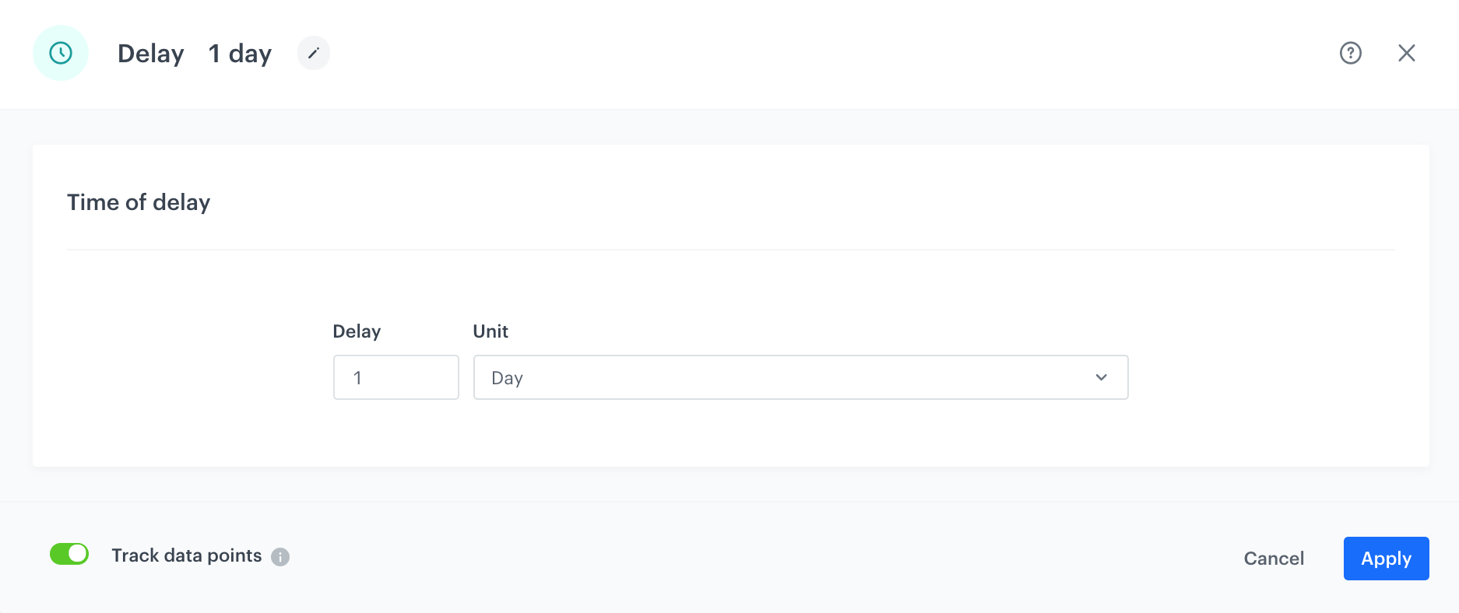Toggle the green switch in the footer

[x=69, y=554]
